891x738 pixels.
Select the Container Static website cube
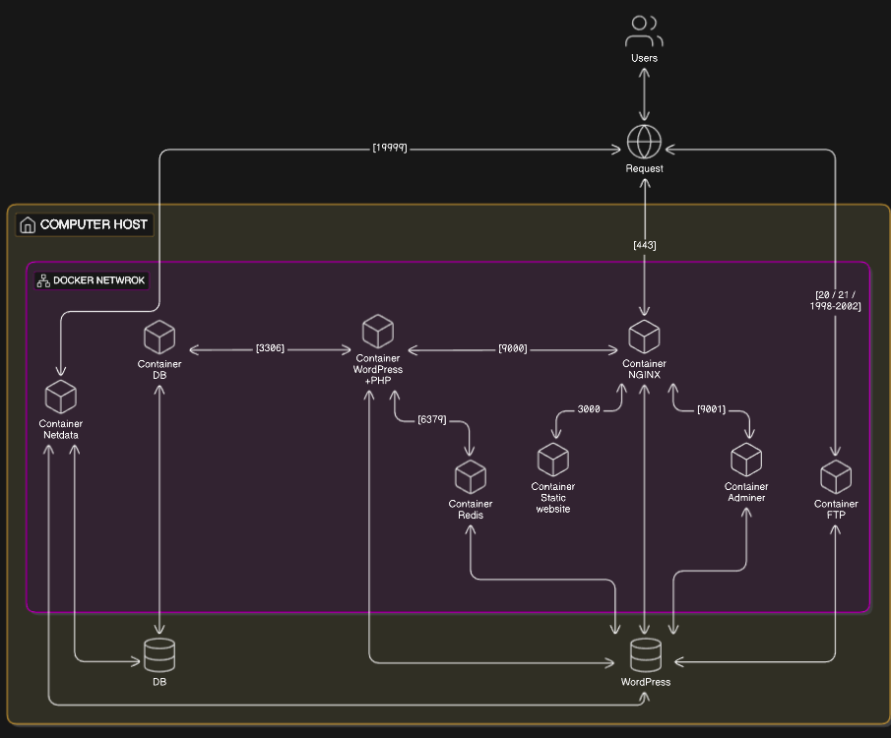tap(553, 460)
